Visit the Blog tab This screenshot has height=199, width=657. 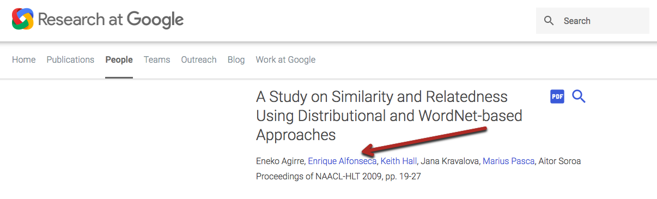click(236, 60)
